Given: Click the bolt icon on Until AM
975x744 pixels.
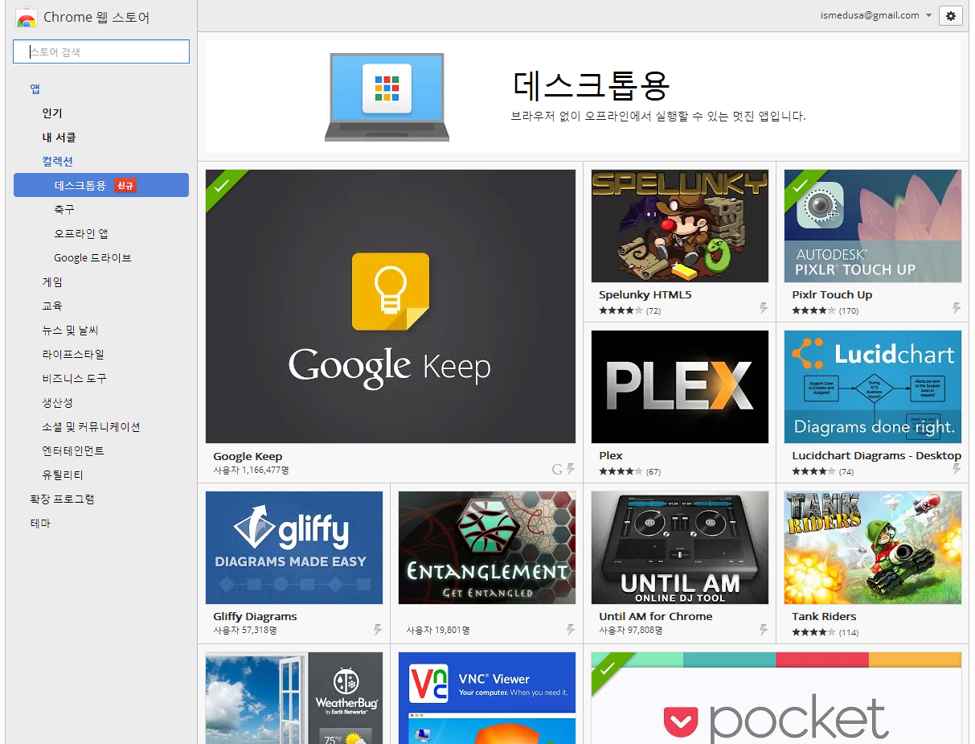Looking at the screenshot, I should [764, 630].
